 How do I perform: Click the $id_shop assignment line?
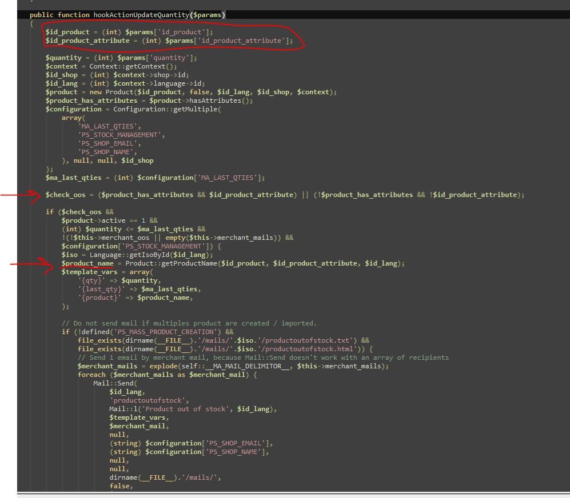[x=117, y=75]
